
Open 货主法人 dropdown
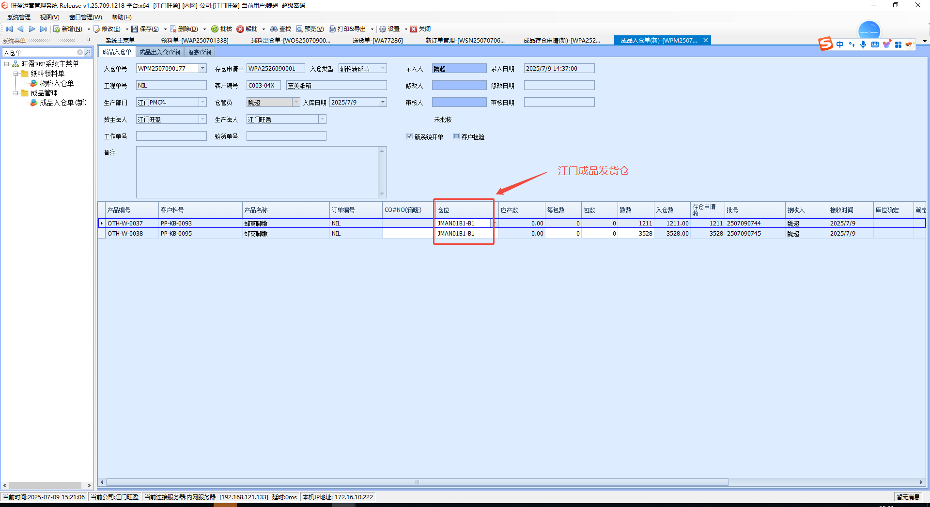click(x=203, y=119)
